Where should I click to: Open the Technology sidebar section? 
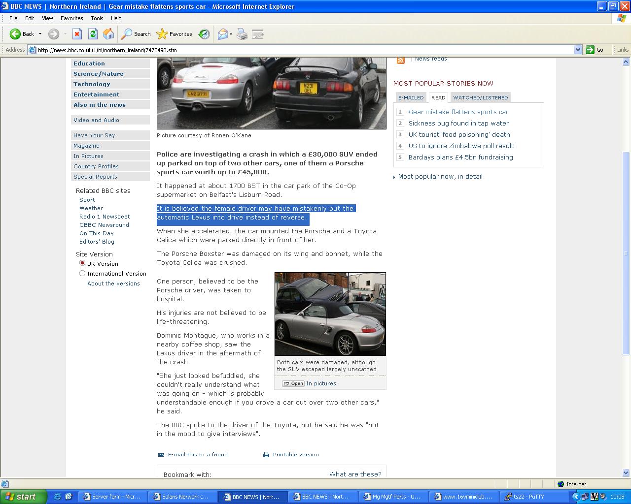pos(110,84)
